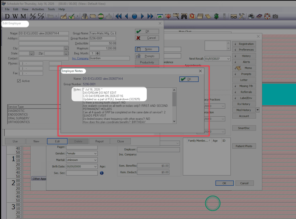Click the trash bin toolbar icon
The width and height of the screenshot is (296, 219).
[x=85, y=16]
